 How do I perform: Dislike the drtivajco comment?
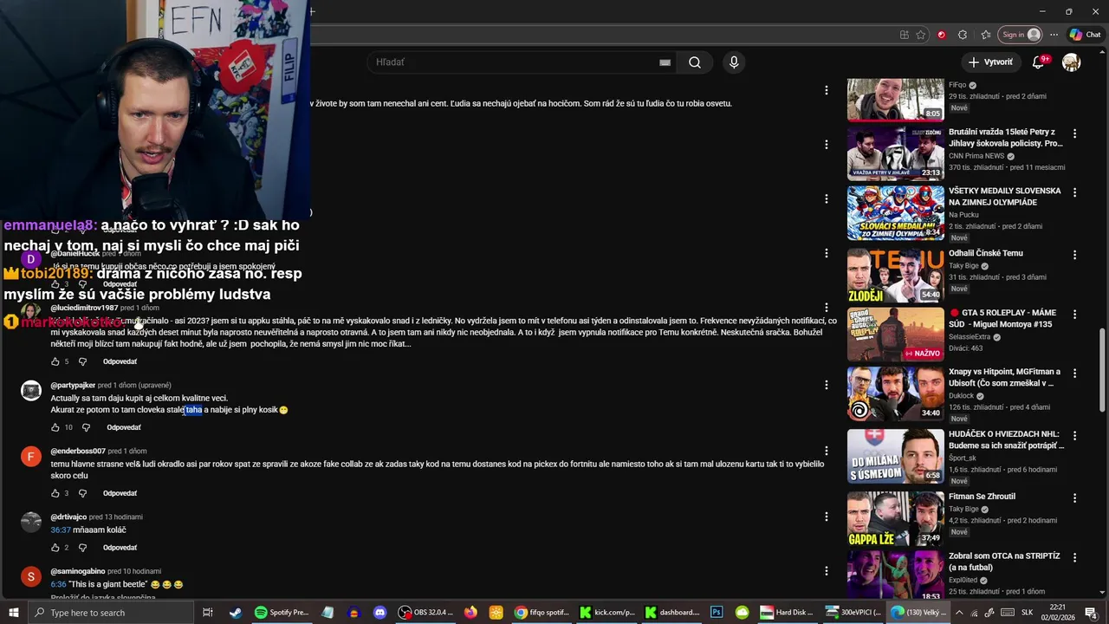pyautogui.click(x=82, y=548)
